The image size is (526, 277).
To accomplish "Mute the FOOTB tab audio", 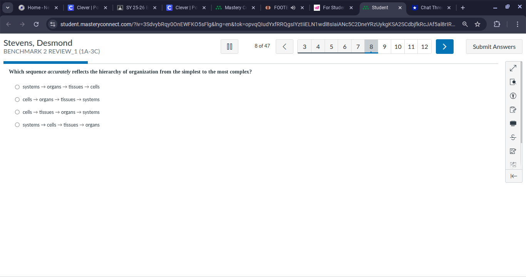I will (x=293, y=8).
